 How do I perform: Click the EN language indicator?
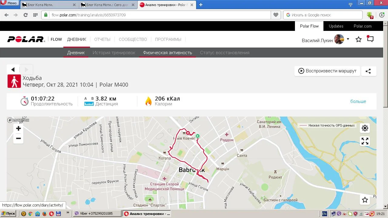pyautogui.click(x=324, y=214)
